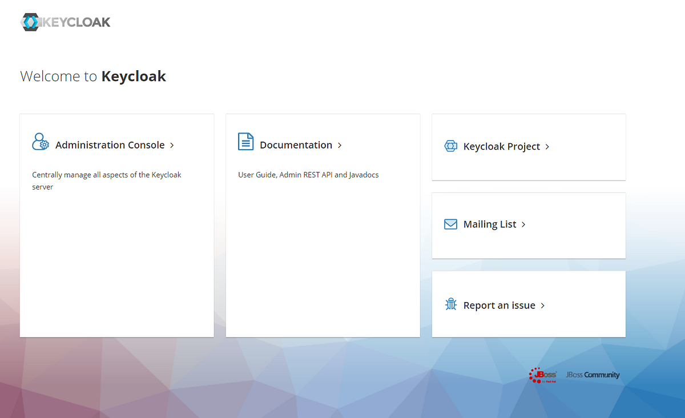Expand the Administration Console chevron arrow
The width and height of the screenshot is (685, 418).
[171, 145]
